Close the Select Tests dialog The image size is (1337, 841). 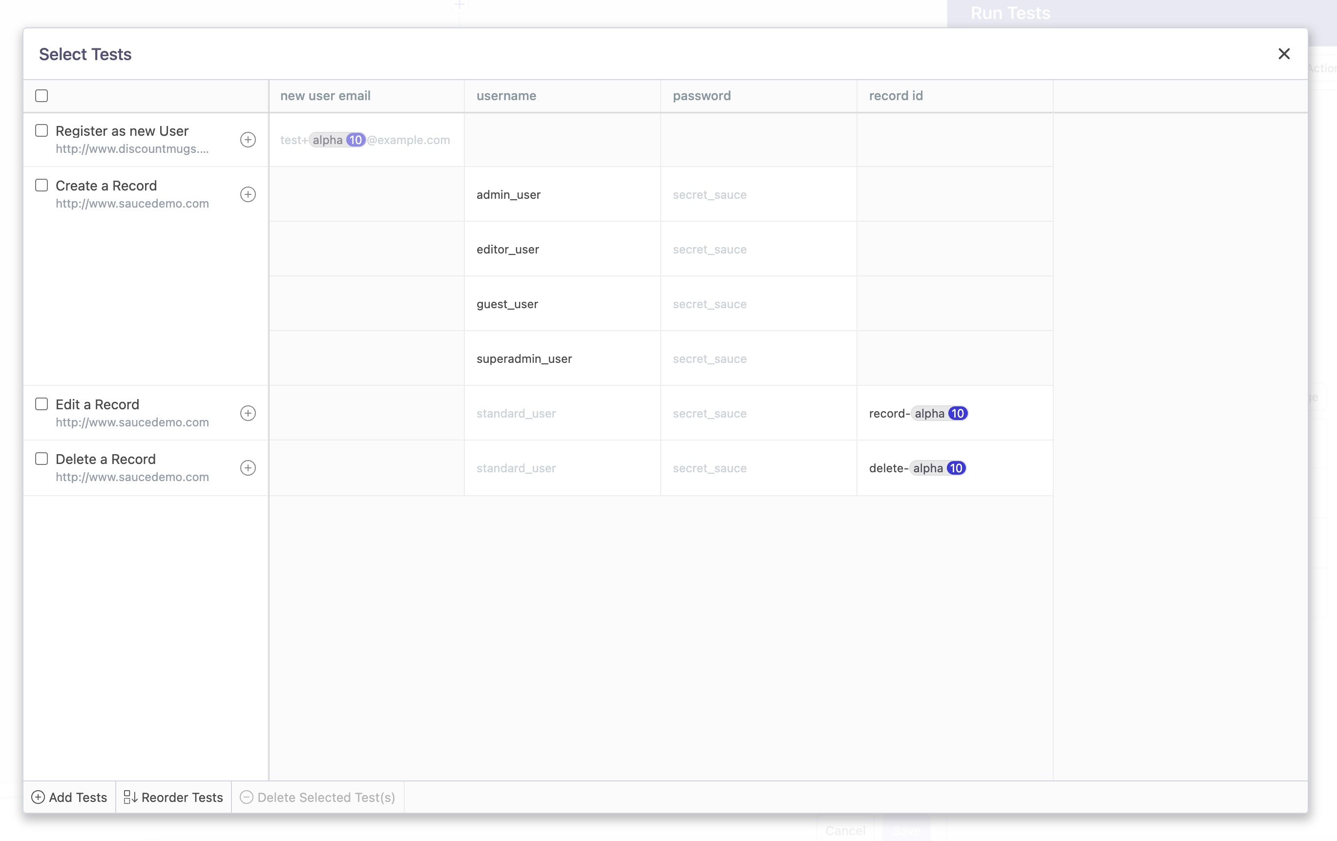tap(1284, 54)
